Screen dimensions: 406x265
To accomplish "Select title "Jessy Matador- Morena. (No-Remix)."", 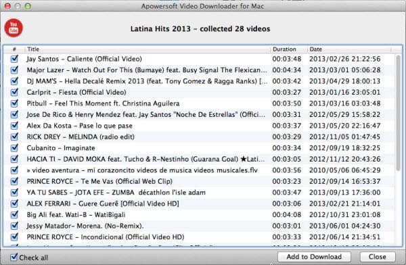I will [x=85, y=226].
